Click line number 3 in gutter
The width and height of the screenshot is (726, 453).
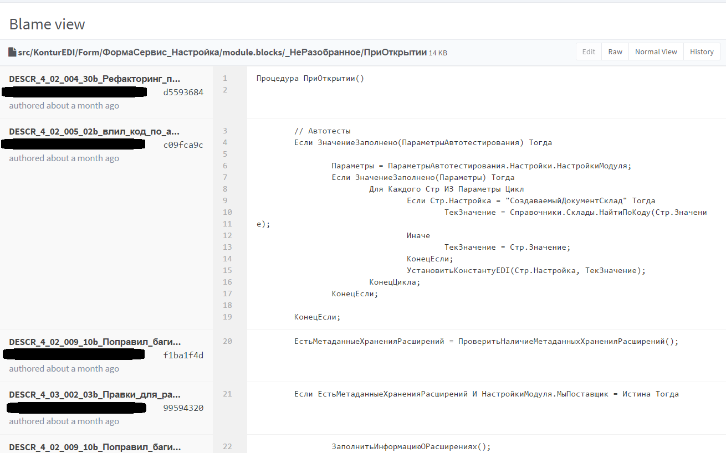pyautogui.click(x=225, y=131)
